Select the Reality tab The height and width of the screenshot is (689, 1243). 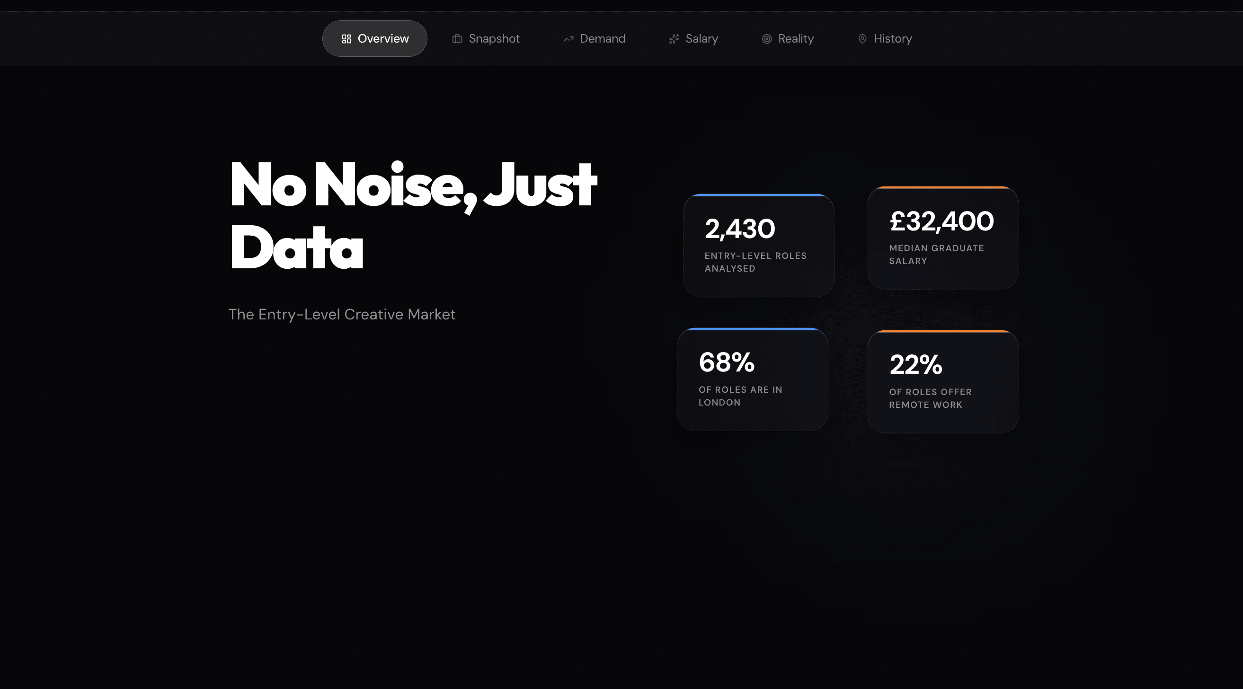coord(788,39)
